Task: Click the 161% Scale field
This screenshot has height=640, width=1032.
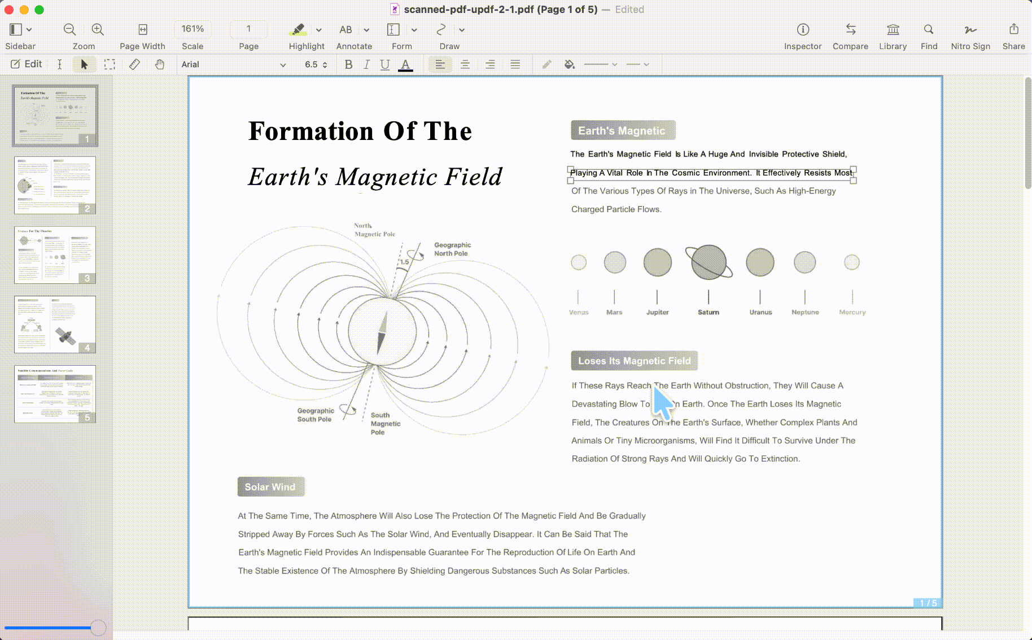Action: [x=193, y=29]
